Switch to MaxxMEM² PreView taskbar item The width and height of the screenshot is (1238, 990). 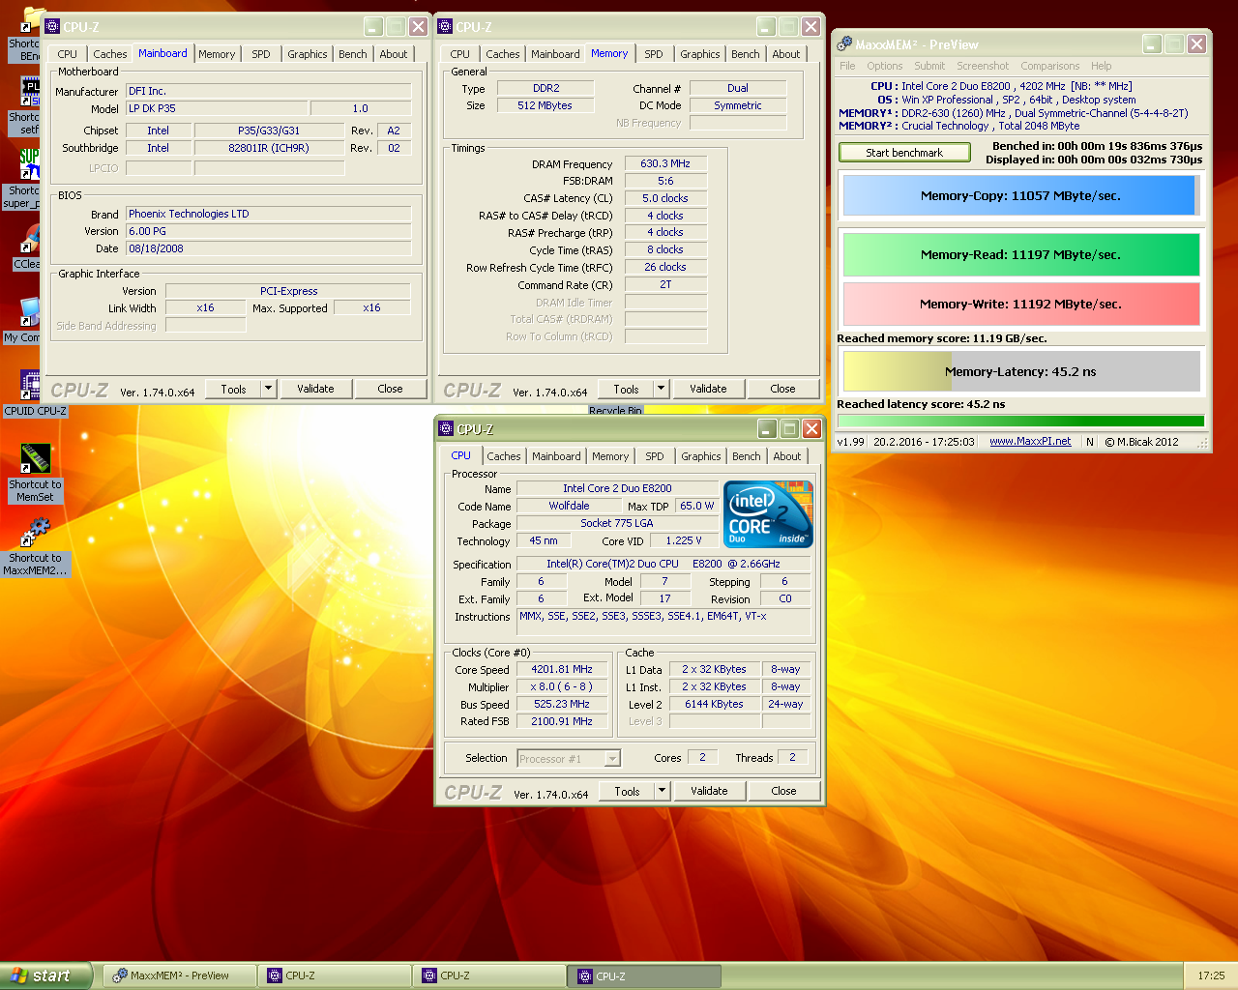[180, 975]
